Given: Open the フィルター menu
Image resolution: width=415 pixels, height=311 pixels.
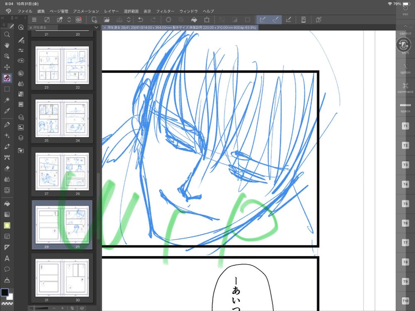Looking at the screenshot, I should tap(165, 11).
